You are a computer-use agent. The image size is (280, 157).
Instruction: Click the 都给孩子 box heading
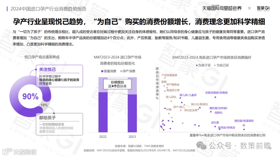click(x=47, y=118)
